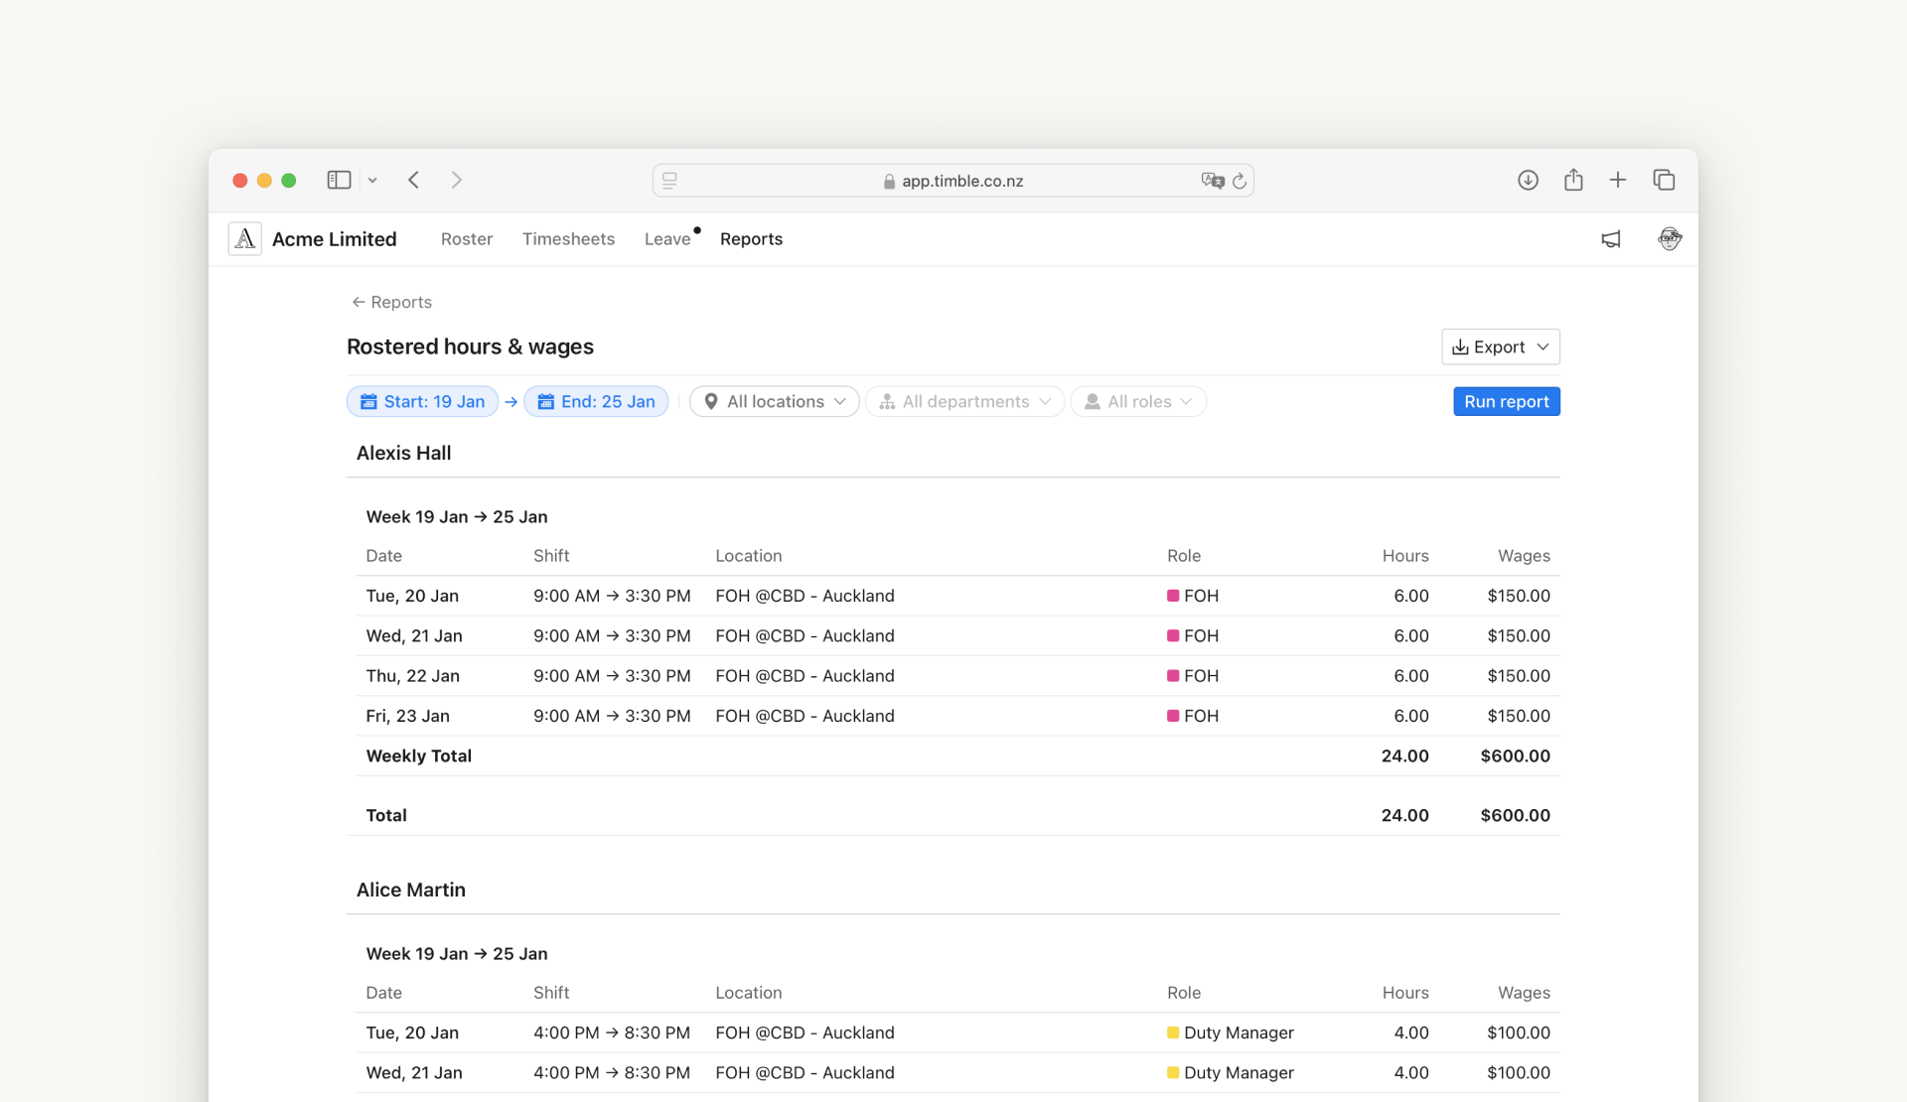Click the browser downloads icon
This screenshot has height=1102, width=1907.
click(x=1528, y=180)
